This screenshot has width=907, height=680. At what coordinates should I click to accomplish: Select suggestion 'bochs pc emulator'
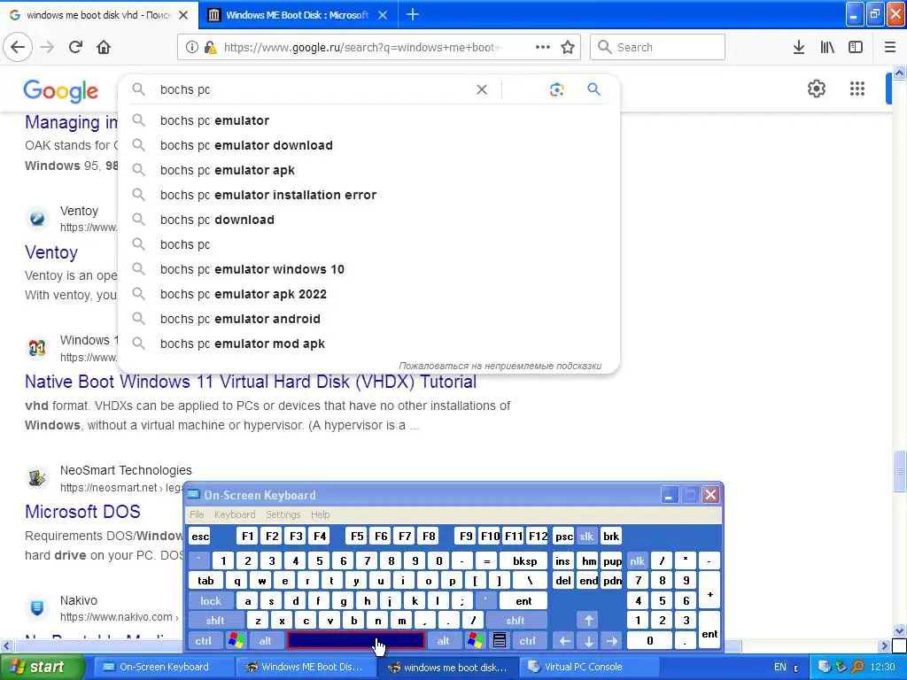point(368,120)
